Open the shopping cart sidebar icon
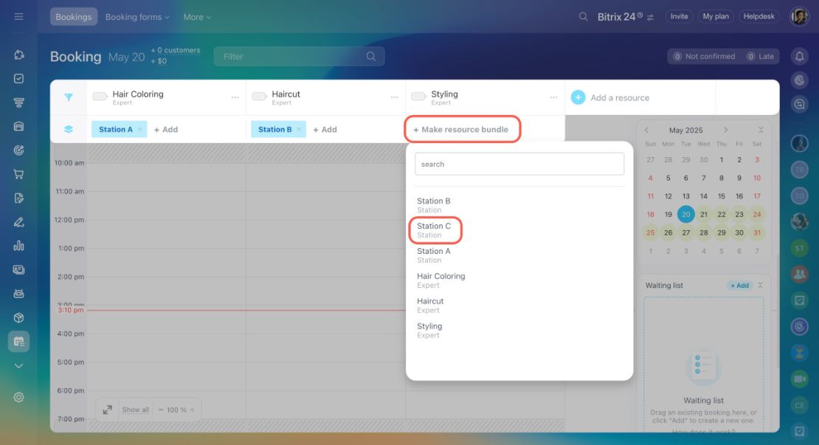The height and width of the screenshot is (445, 819). coord(18,174)
